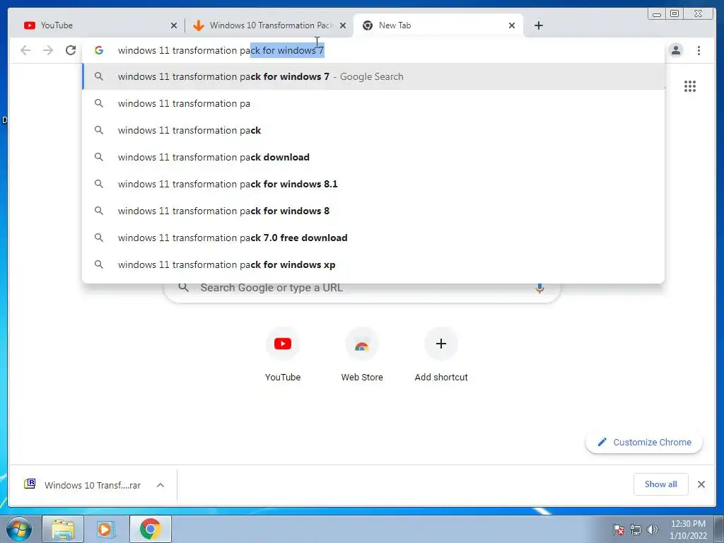Close the New Tab tab
Image resolution: width=724 pixels, height=543 pixels.
pyautogui.click(x=512, y=25)
